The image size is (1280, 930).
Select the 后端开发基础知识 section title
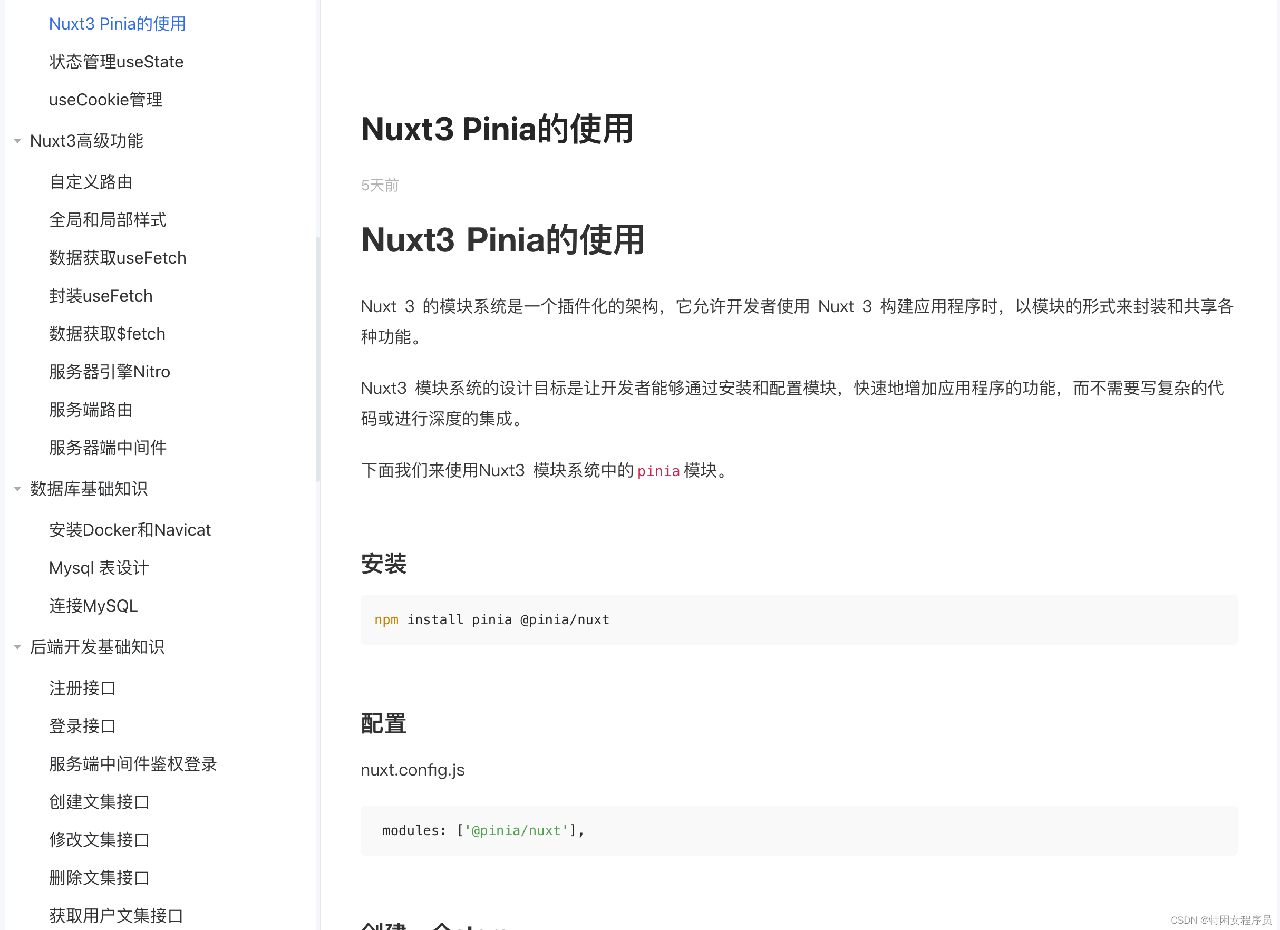[x=97, y=646]
